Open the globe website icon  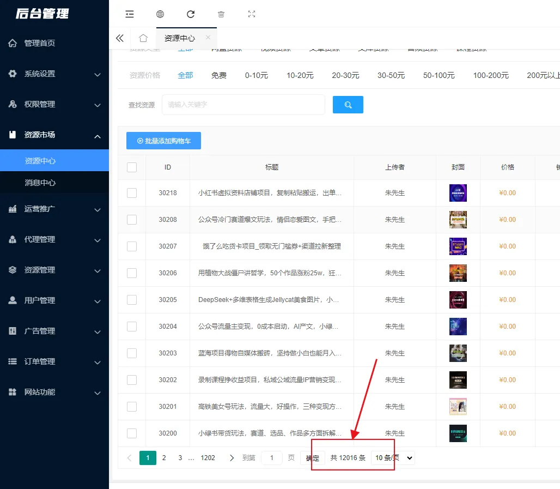click(x=160, y=14)
